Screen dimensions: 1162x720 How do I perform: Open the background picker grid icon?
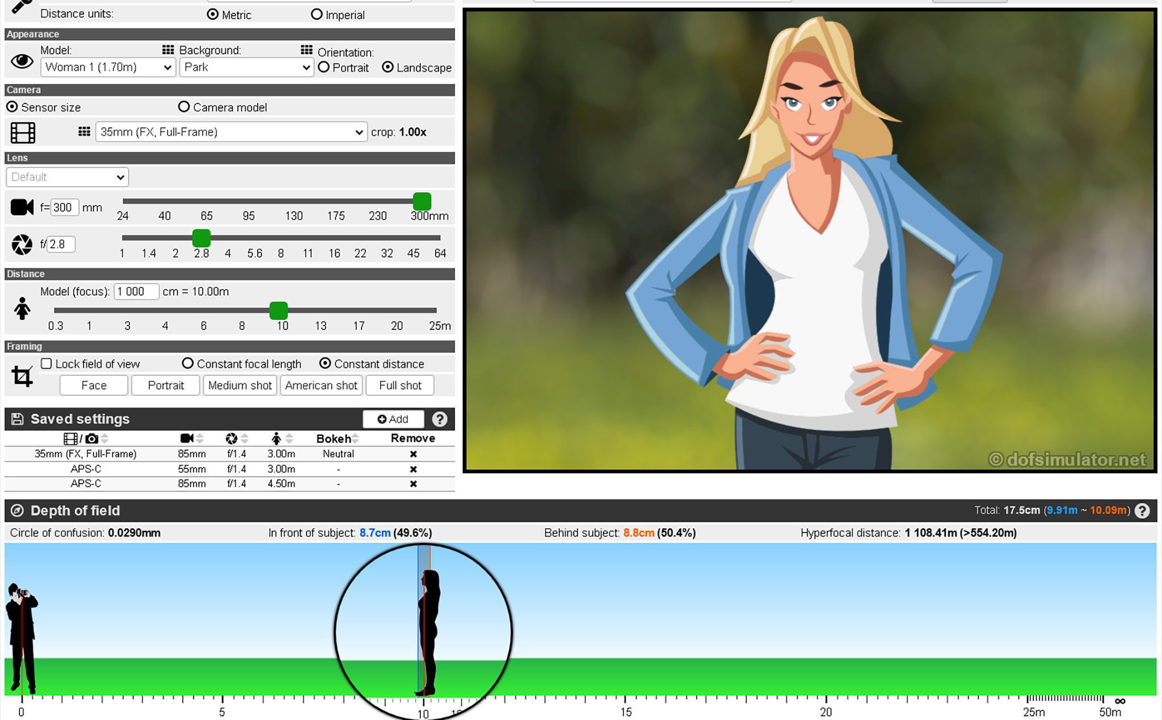coord(307,49)
